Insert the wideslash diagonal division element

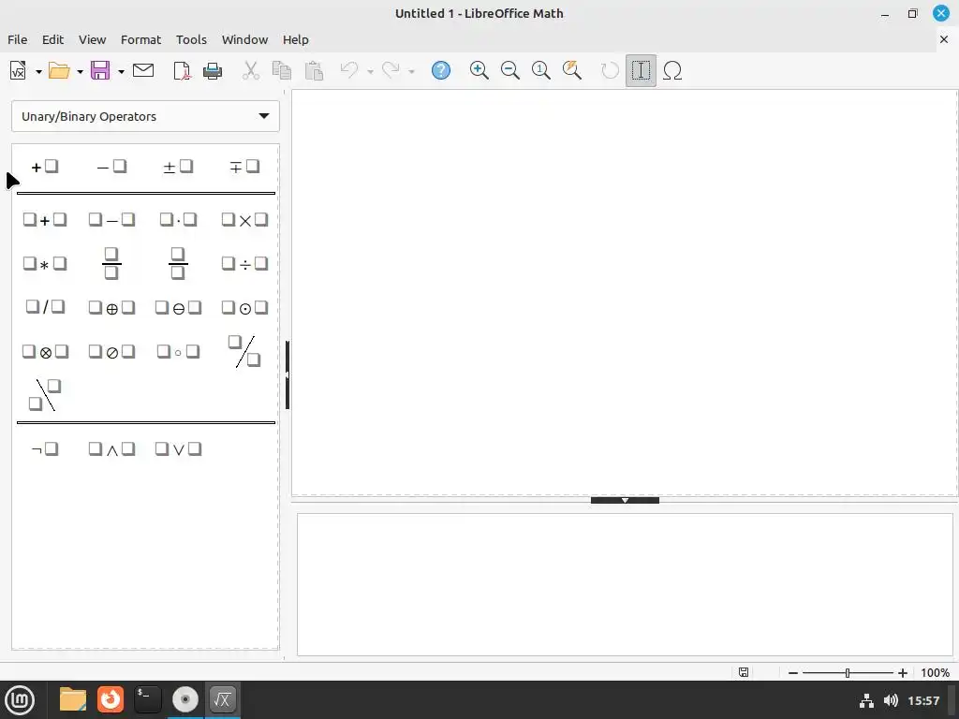tap(244, 352)
